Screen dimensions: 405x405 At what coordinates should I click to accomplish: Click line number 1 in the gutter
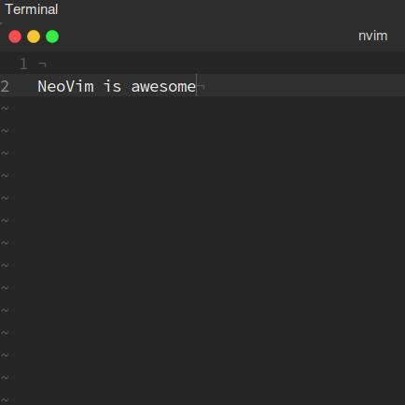point(23,64)
